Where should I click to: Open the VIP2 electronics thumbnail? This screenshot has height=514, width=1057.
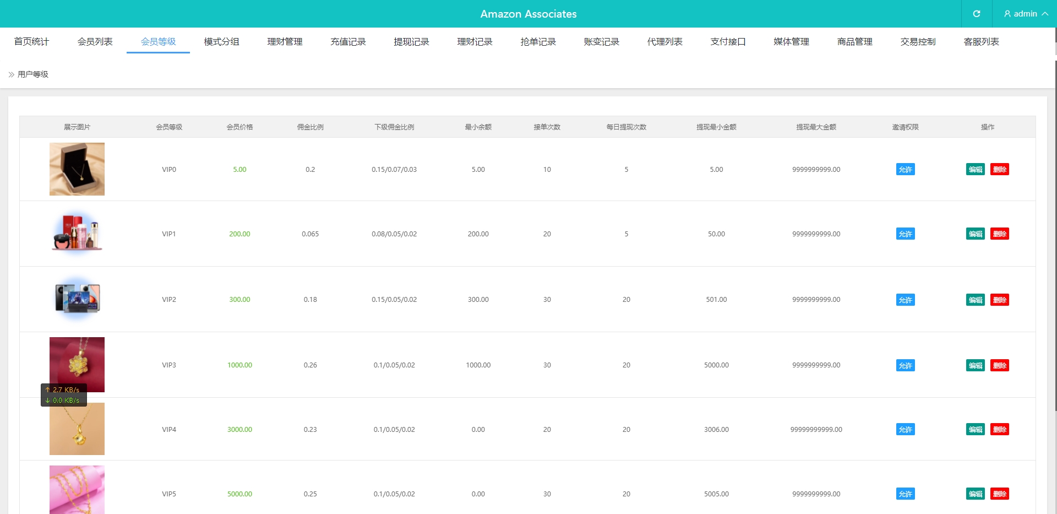point(77,299)
